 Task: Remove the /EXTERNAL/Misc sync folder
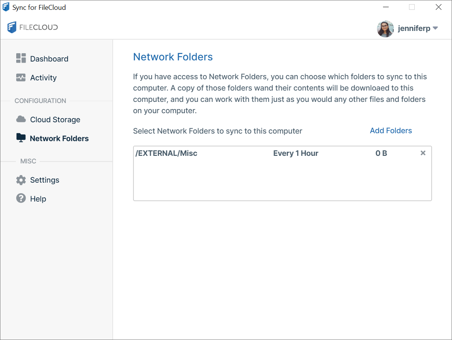tap(423, 153)
